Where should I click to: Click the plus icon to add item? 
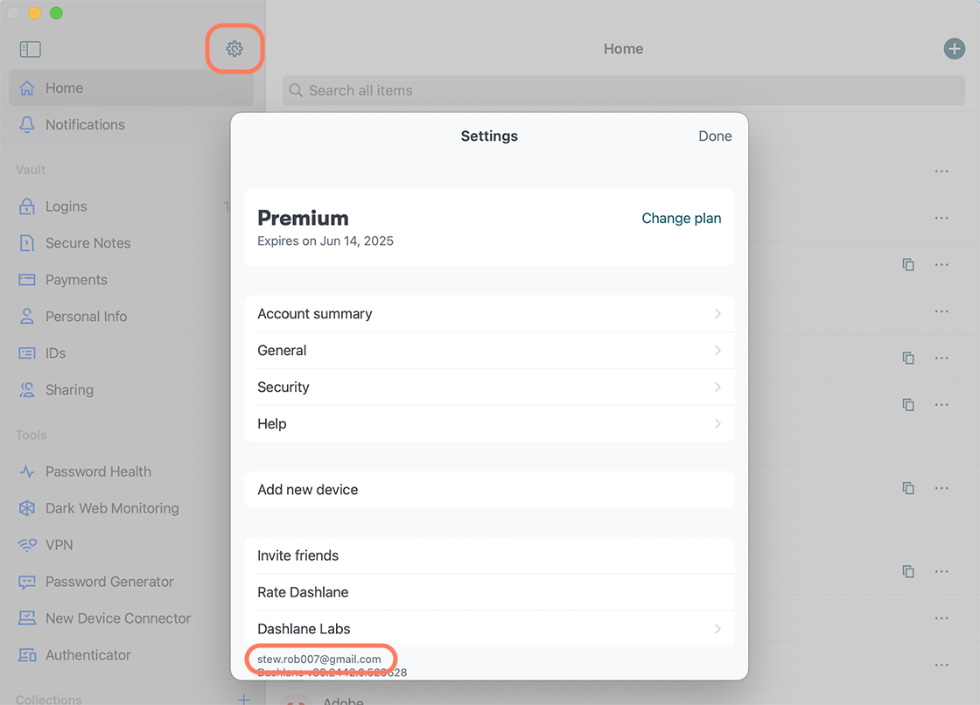[x=954, y=49]
